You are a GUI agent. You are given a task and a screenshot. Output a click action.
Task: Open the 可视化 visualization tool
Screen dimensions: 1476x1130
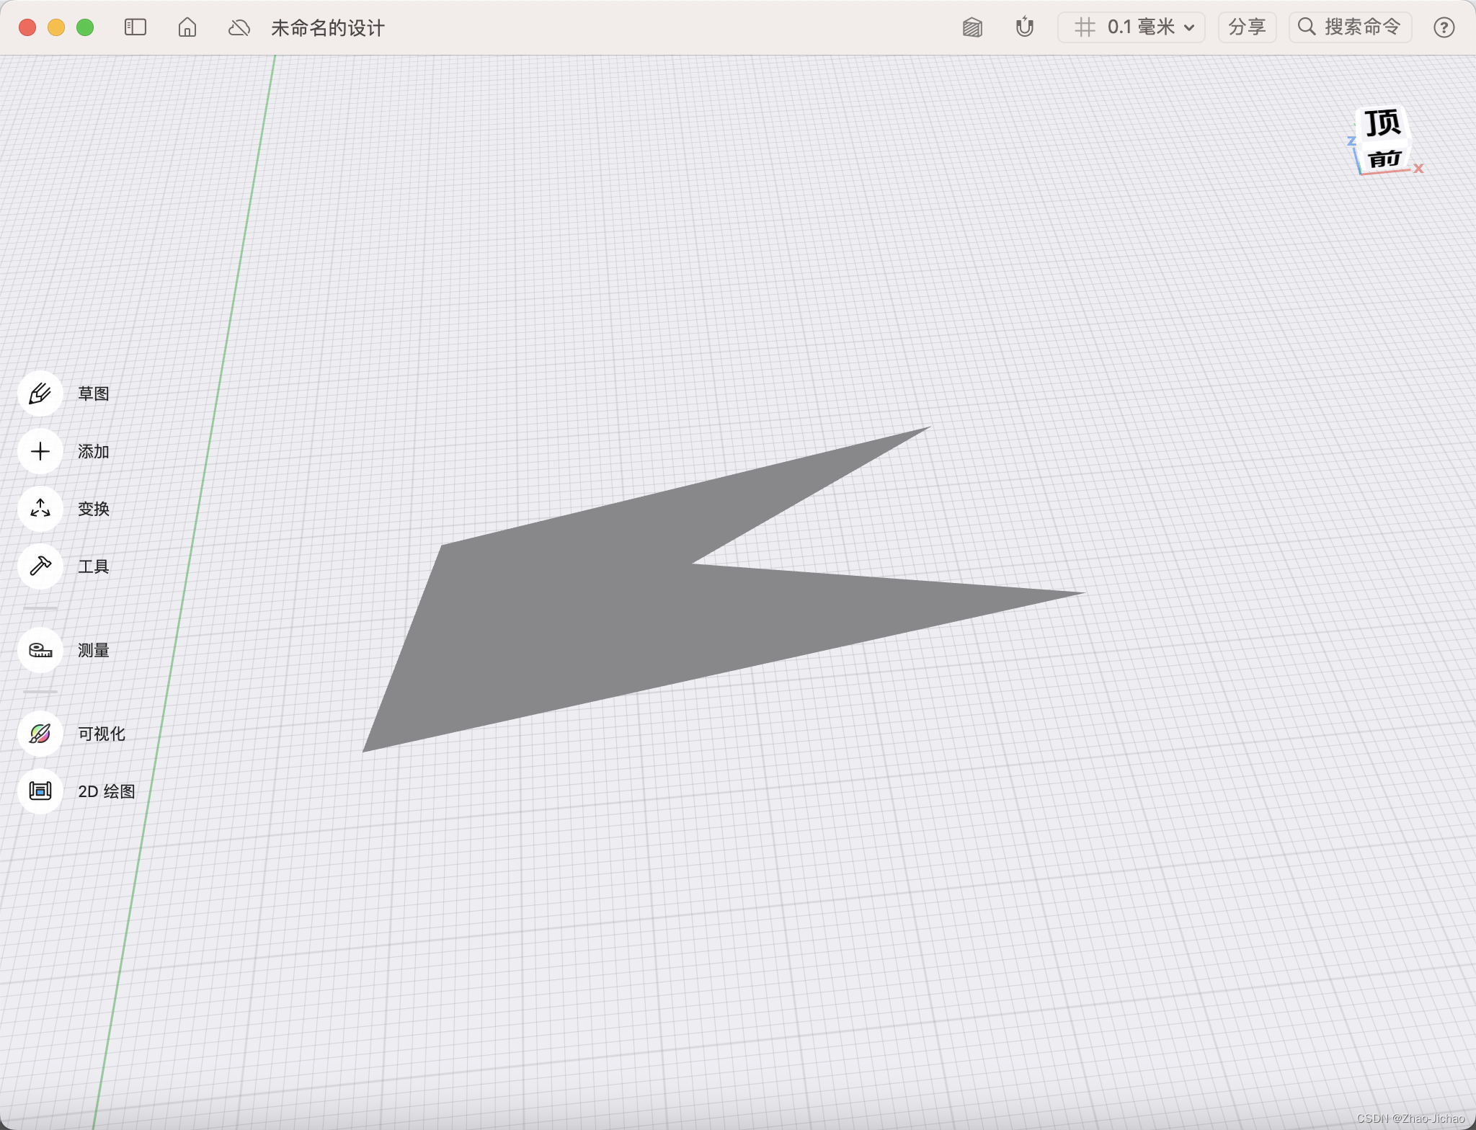40,734
